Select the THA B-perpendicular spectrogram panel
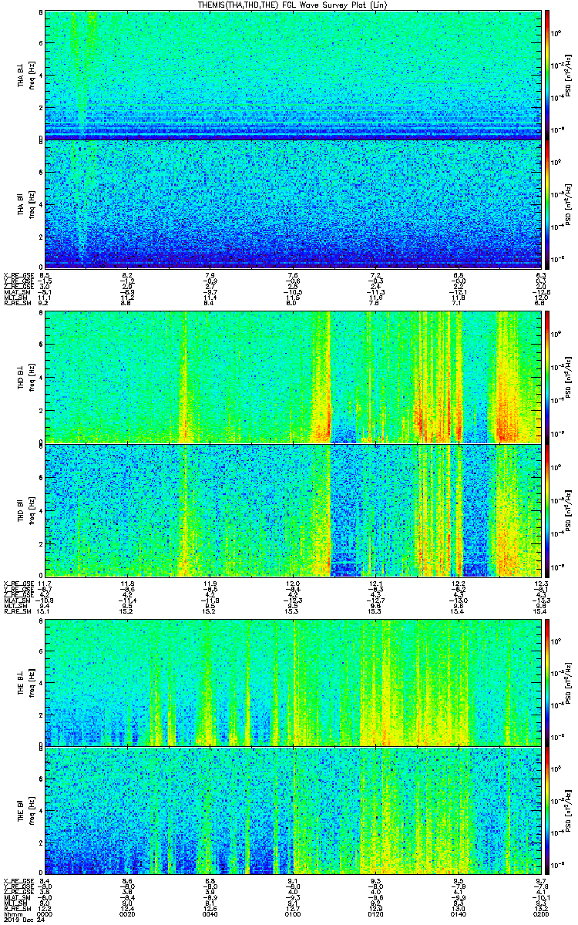This screenshot has width=578, height=925. coord(292,74)
